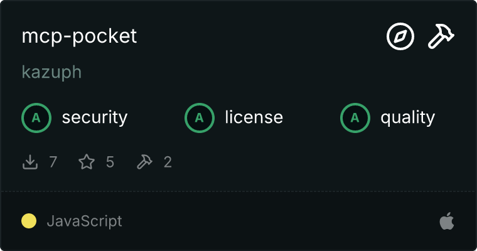Image resolution: width=477 pixels, height=251 pixels.
Task: Click the quality label text
Action: click(408, 117)
